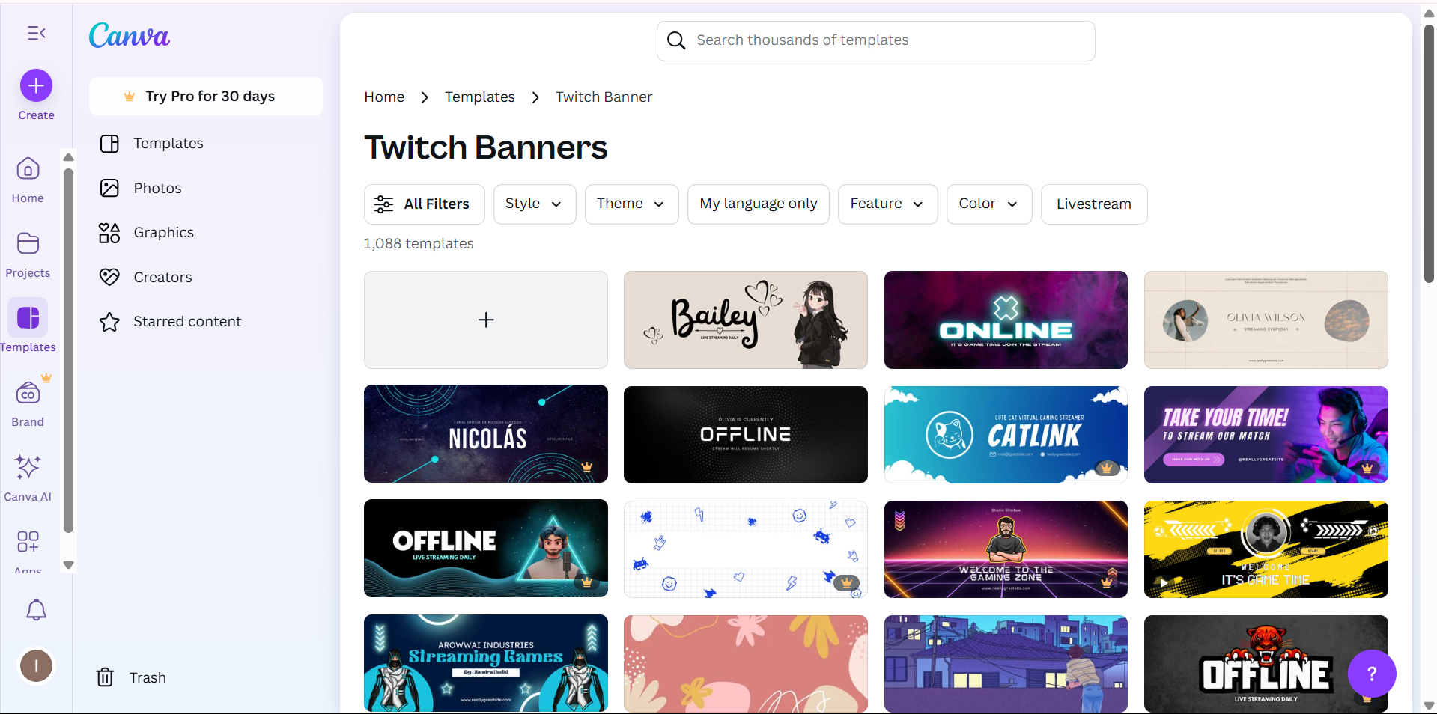1437x714 pixels.
Task: Toggle the Livestream filter
Action: [x=1093, y=204]
